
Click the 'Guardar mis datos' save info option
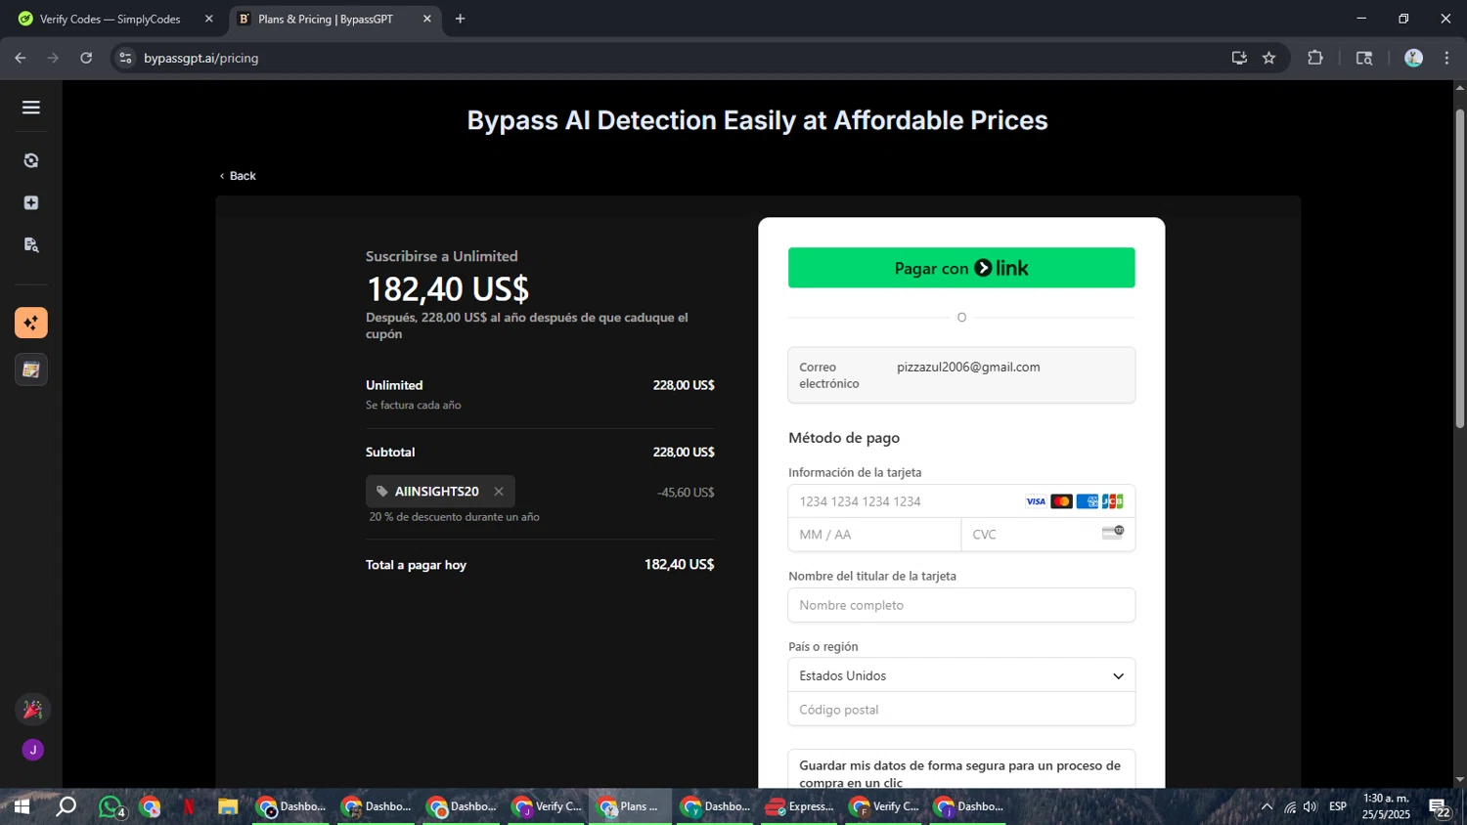(x=961, y=769)
